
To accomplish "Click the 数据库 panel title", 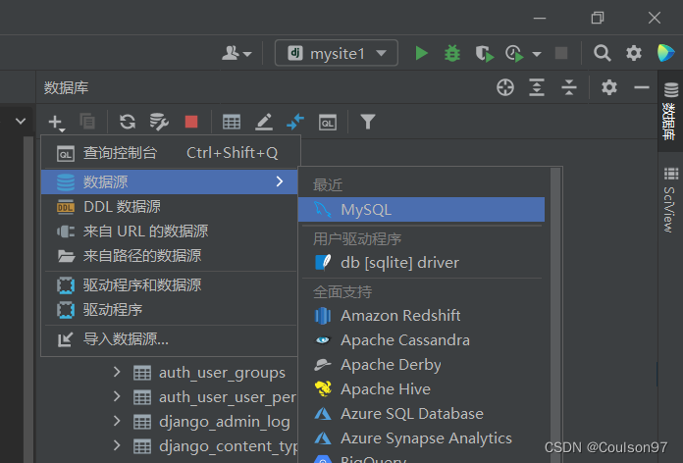I will click(66, 88).
